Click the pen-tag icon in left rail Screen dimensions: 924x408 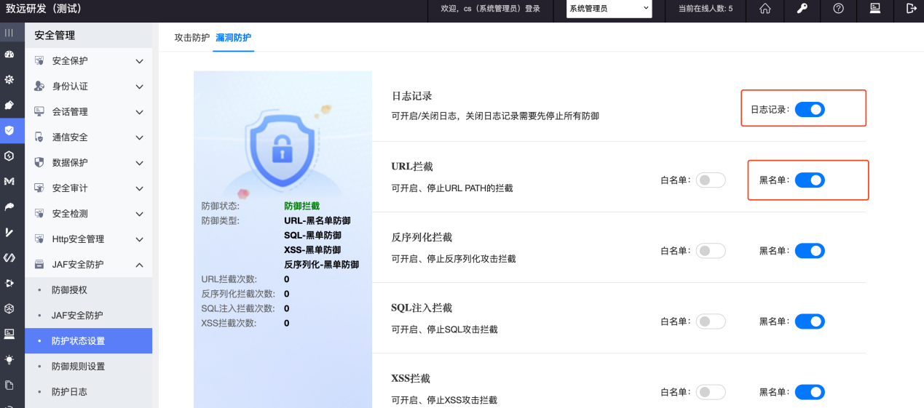point(9,105)
